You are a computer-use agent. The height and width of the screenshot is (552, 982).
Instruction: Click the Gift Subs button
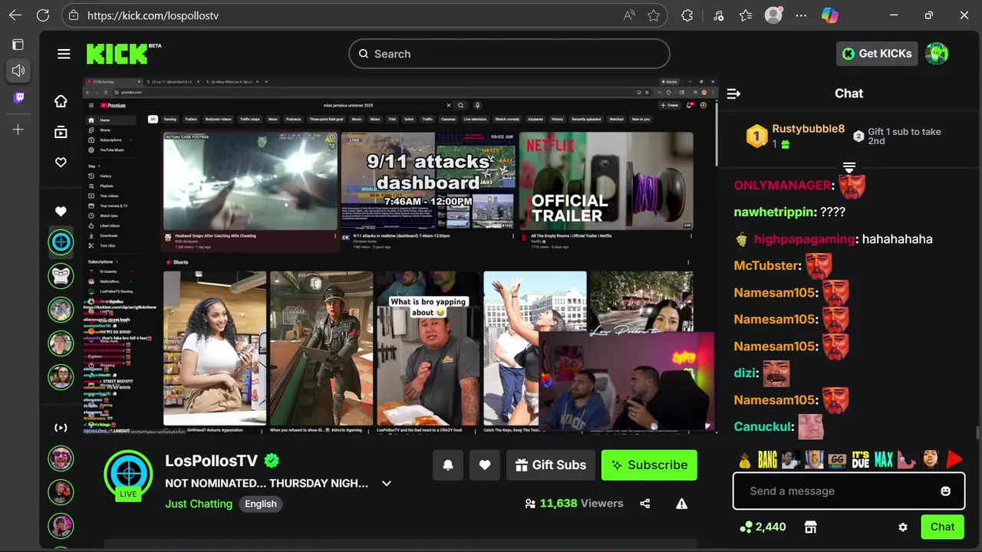(551, 465)
